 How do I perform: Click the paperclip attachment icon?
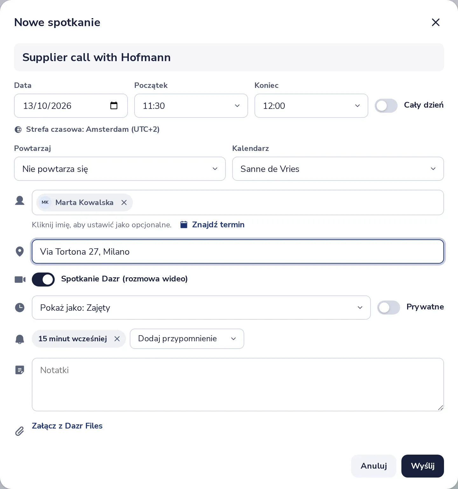click(x=20, y=431)
